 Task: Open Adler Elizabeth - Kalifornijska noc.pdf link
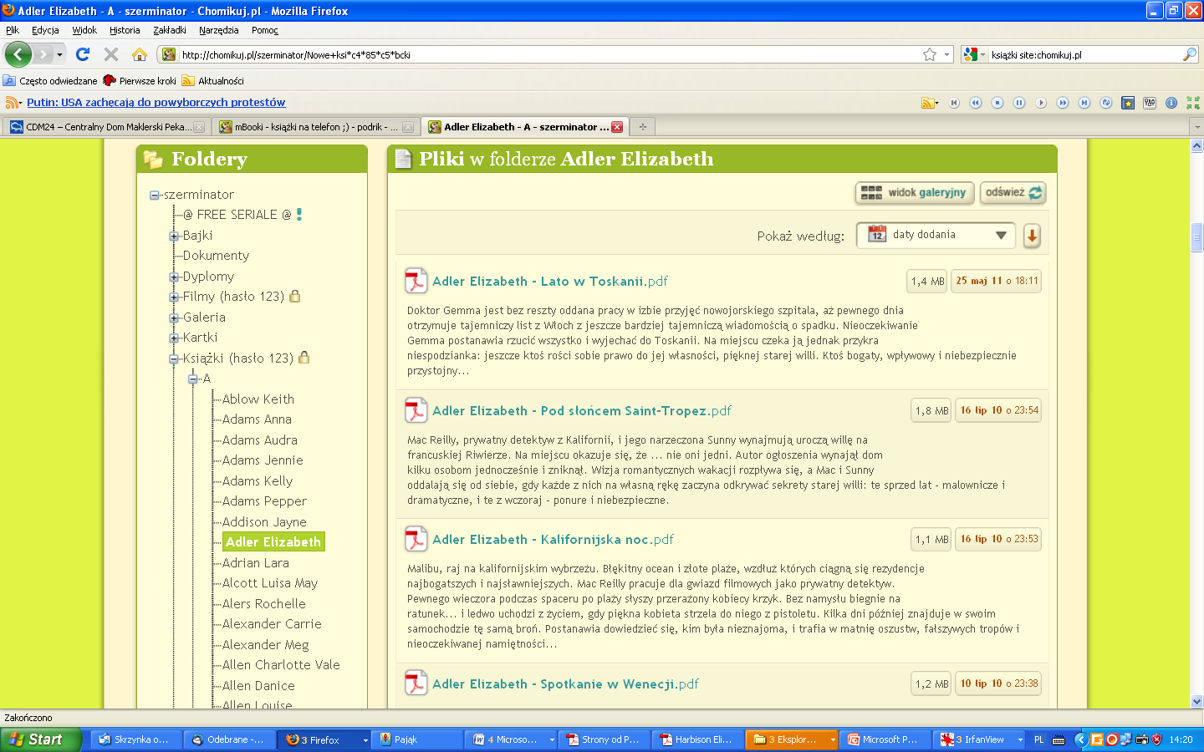(553, 540)
